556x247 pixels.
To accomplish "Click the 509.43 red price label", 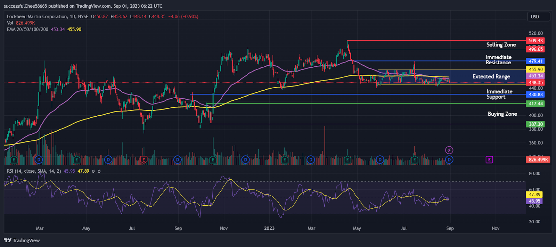I will tap(535, 41).
